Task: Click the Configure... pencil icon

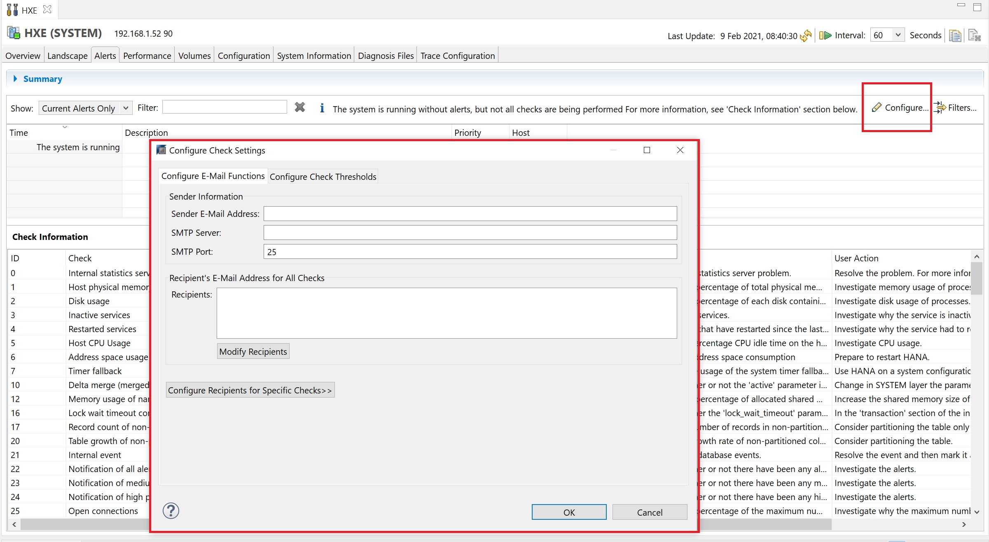Action: [x=877, y=107]
